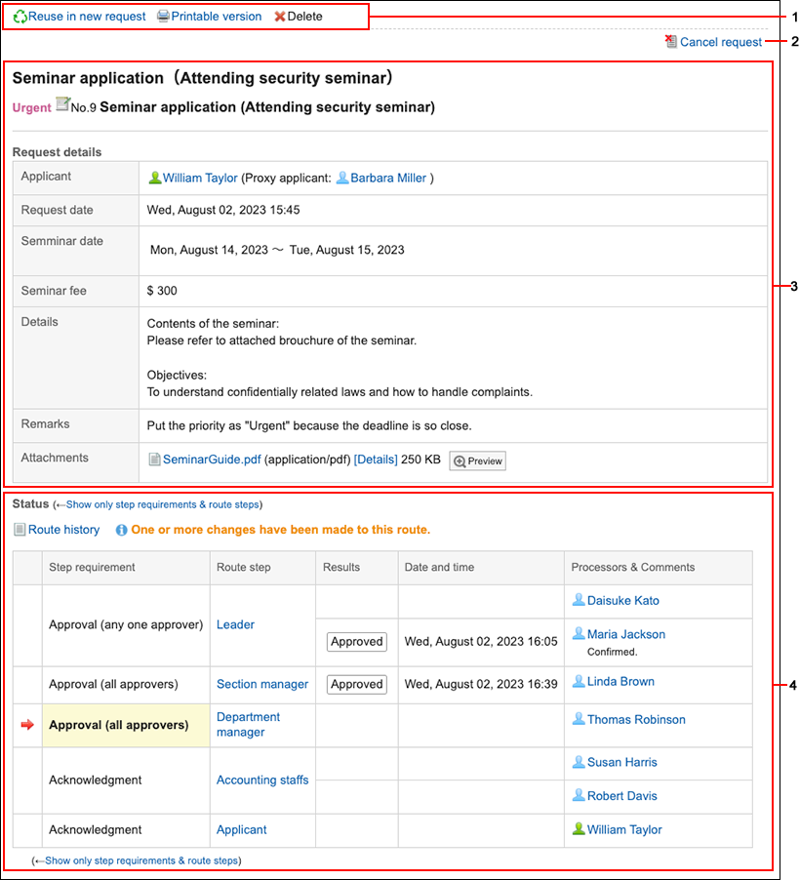Viewport: 800px width, 880px height.
Task: Click date Wed, August 02, 2023 16:39
Action: pyautogui.click(x=481, y=684)
